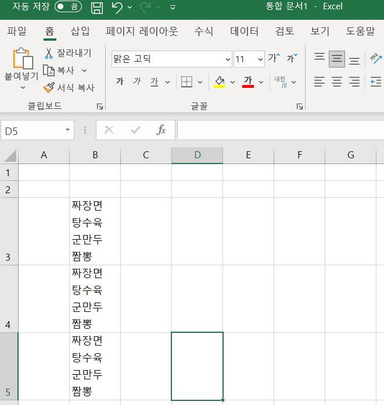Screen dimensions: 384x405
Task: Open the underline style dropdown arrow
Action: (x=167, y=82)
